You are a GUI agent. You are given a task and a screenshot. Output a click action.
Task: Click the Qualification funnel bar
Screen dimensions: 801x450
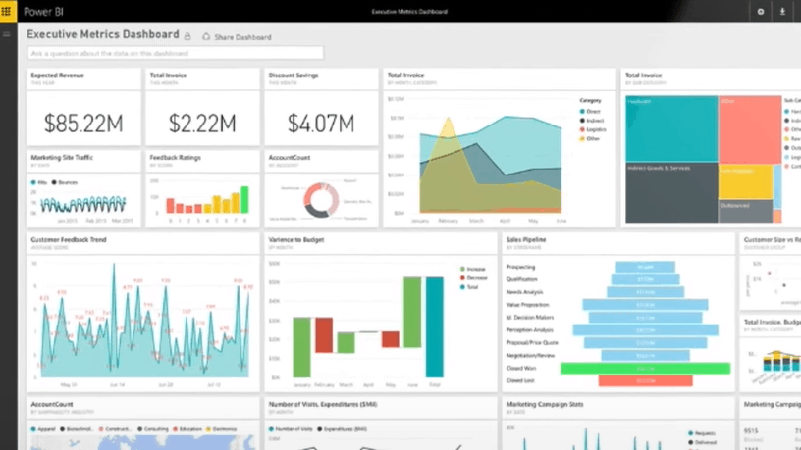(x=645, y=279)
